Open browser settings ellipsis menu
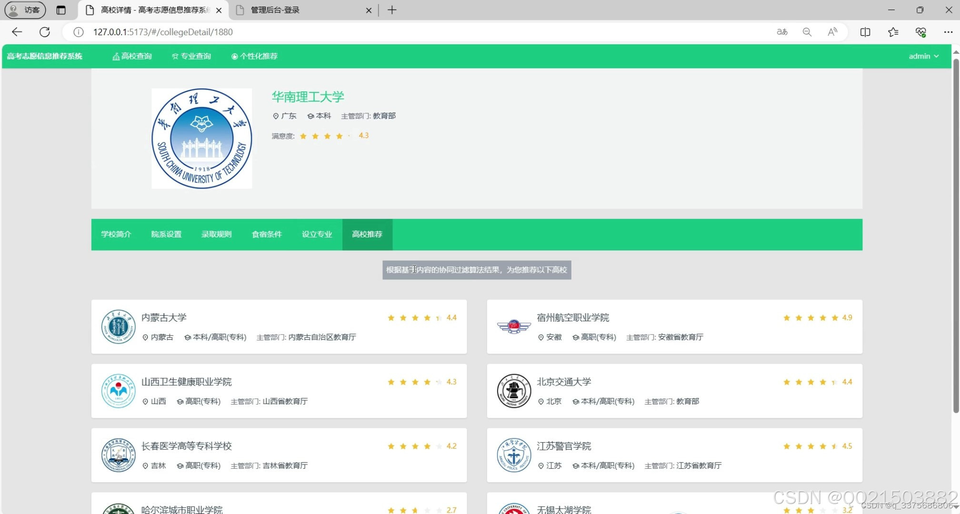960x514 pixels. pos(948,32)
